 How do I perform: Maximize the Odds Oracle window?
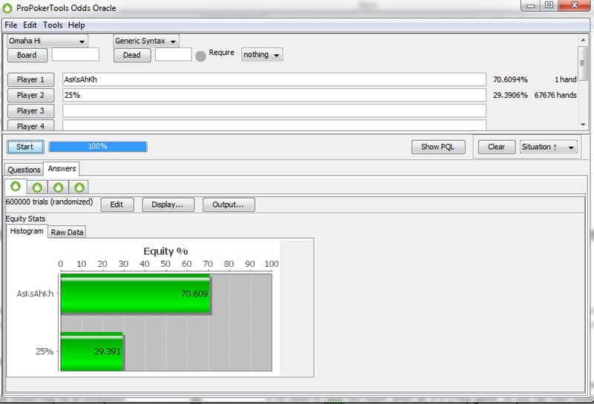[549, 5]
